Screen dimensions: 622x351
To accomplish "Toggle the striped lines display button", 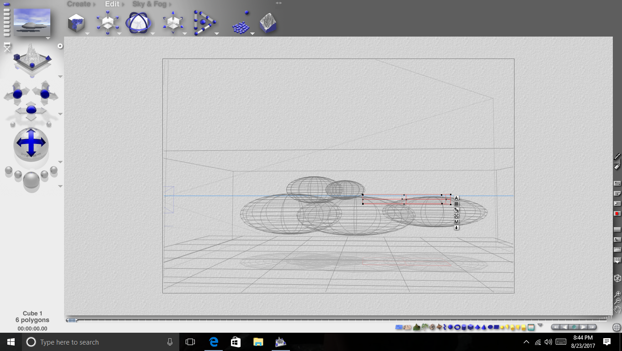I will (617, 229).
